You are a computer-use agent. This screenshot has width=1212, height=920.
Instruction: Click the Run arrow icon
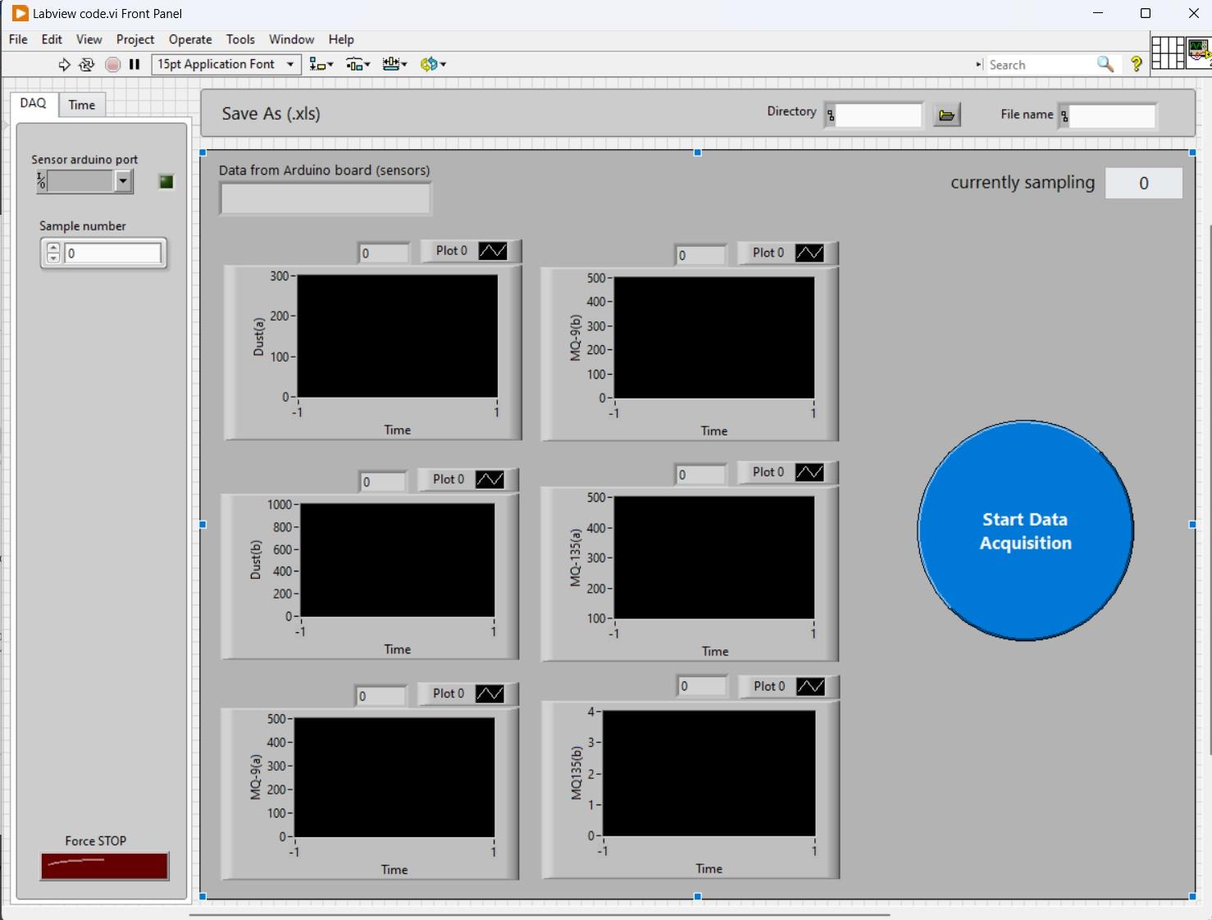coord(64,64)
